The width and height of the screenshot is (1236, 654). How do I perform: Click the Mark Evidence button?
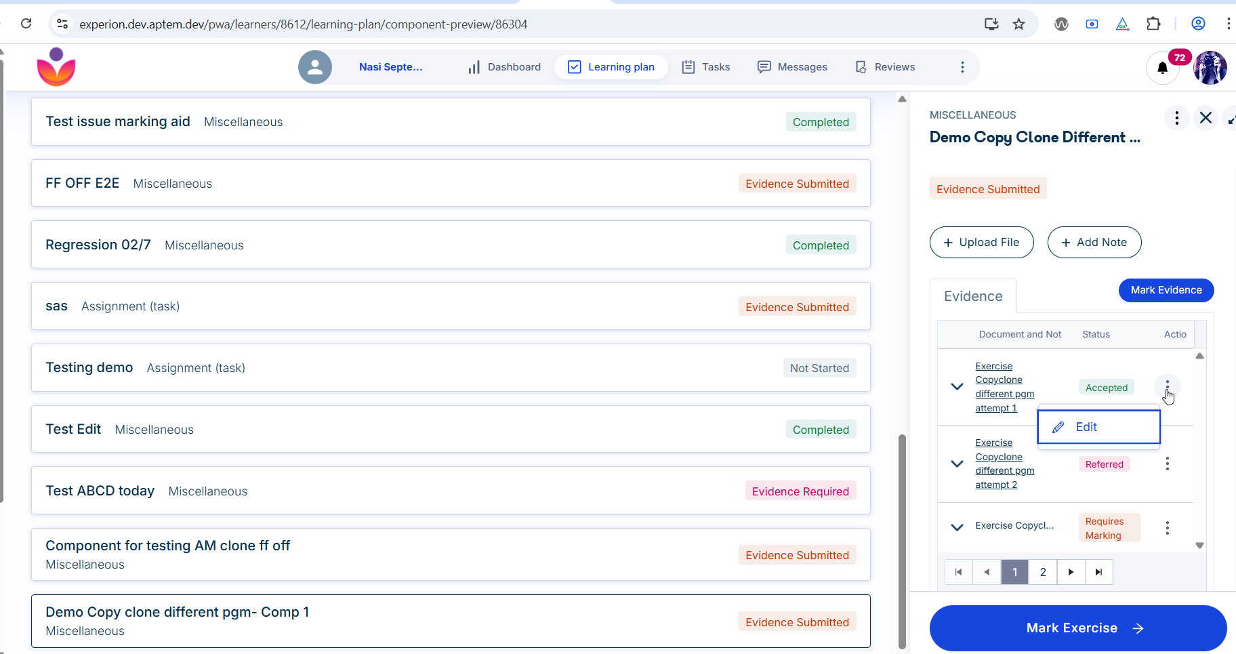1166,290
